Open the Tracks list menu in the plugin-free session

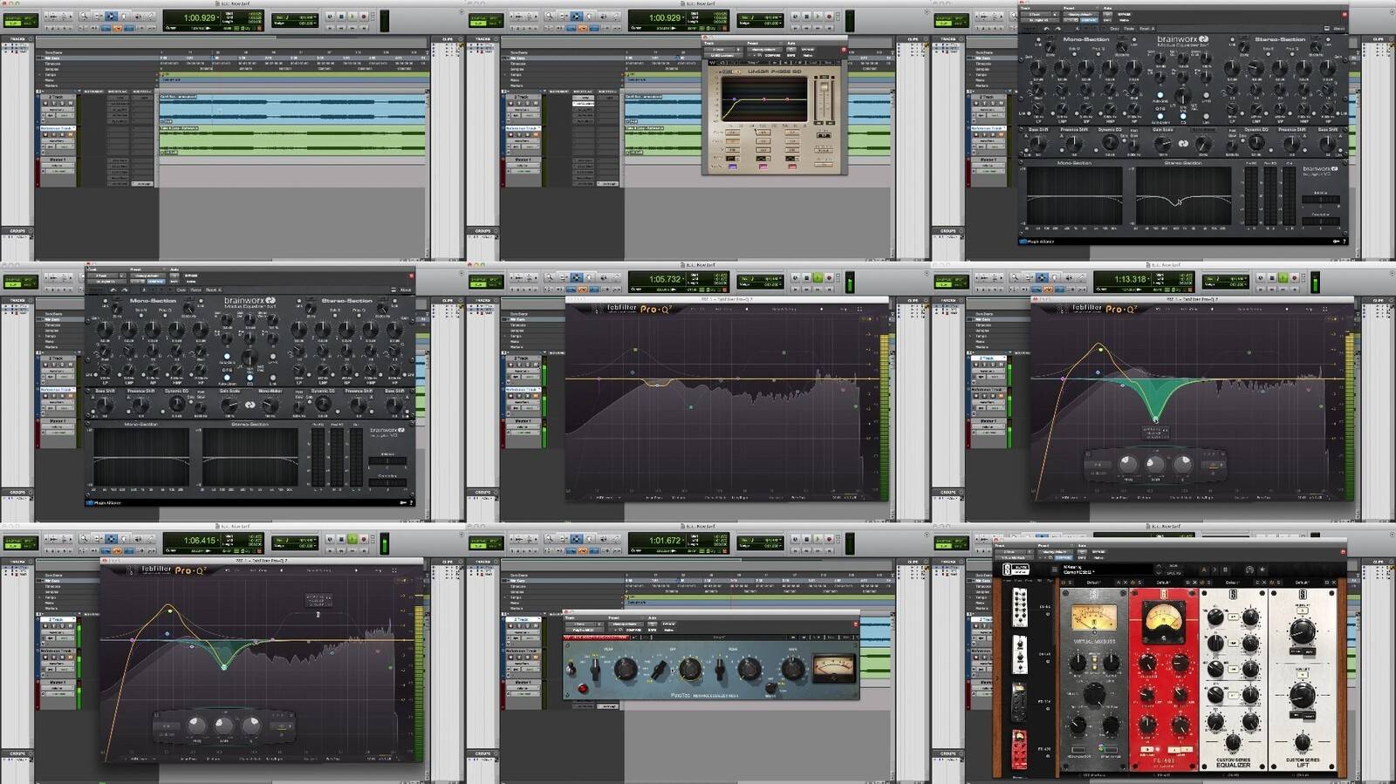31,38
